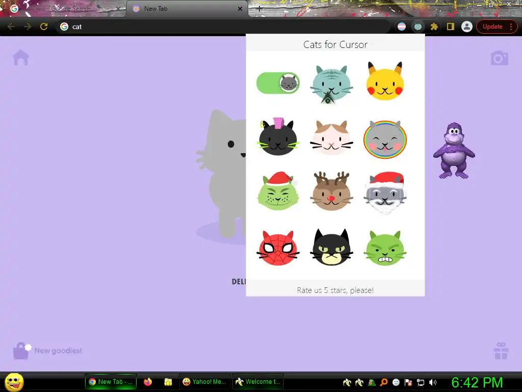Open the Chrome three-dot menu

(x=511, y=27)
